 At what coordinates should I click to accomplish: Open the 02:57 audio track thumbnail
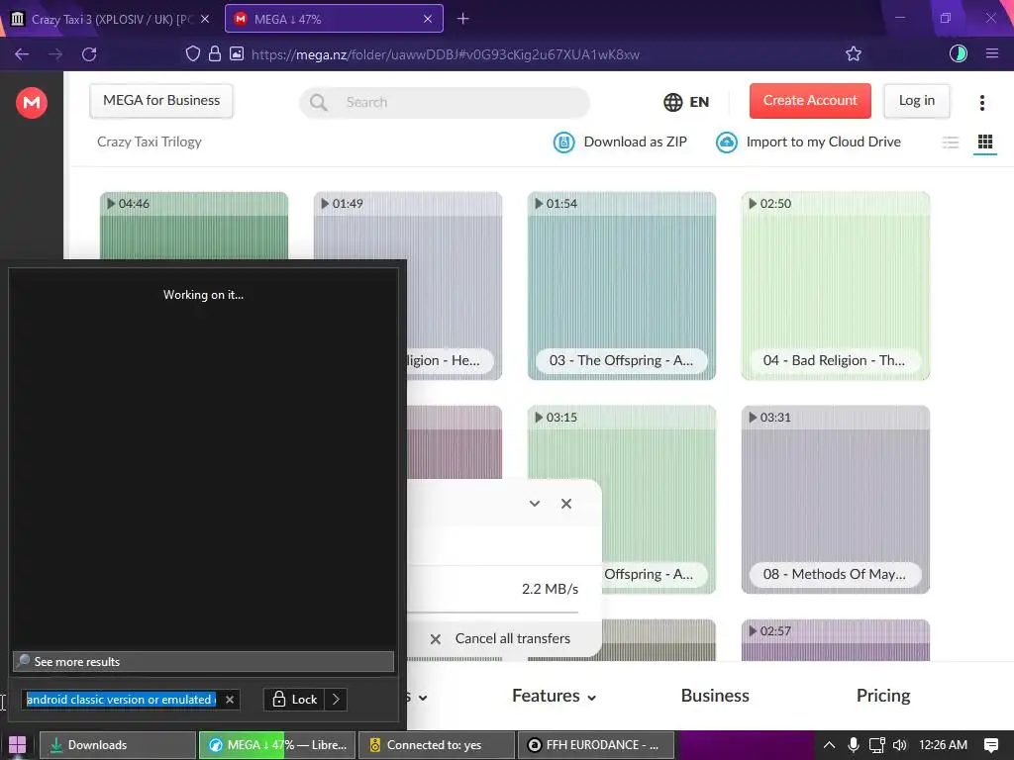[836, 640]
